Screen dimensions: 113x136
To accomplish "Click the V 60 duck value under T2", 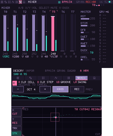I will coord(25,57).
